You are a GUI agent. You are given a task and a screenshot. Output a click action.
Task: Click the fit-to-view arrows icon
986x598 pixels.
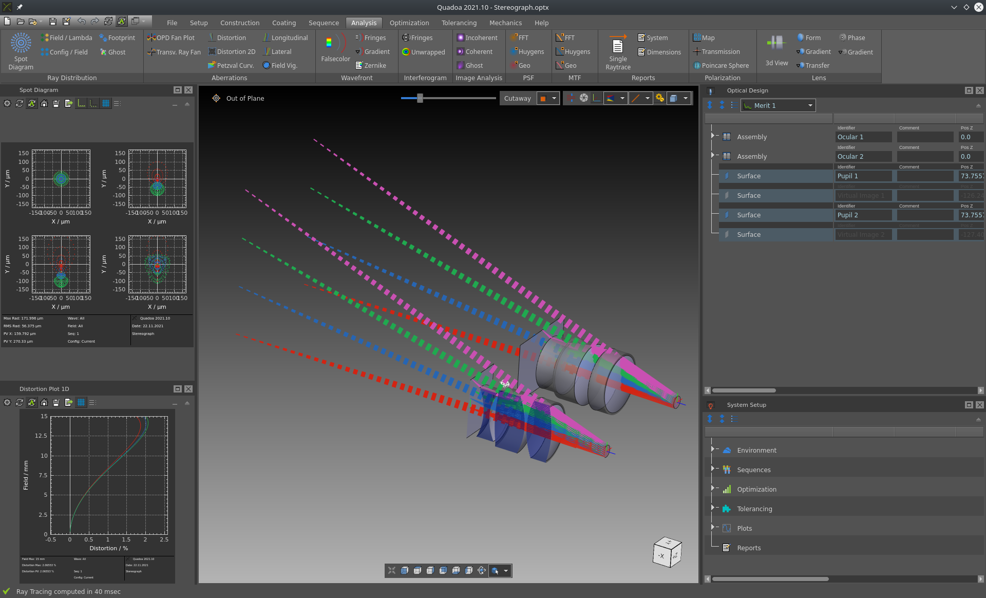[392, 570]
